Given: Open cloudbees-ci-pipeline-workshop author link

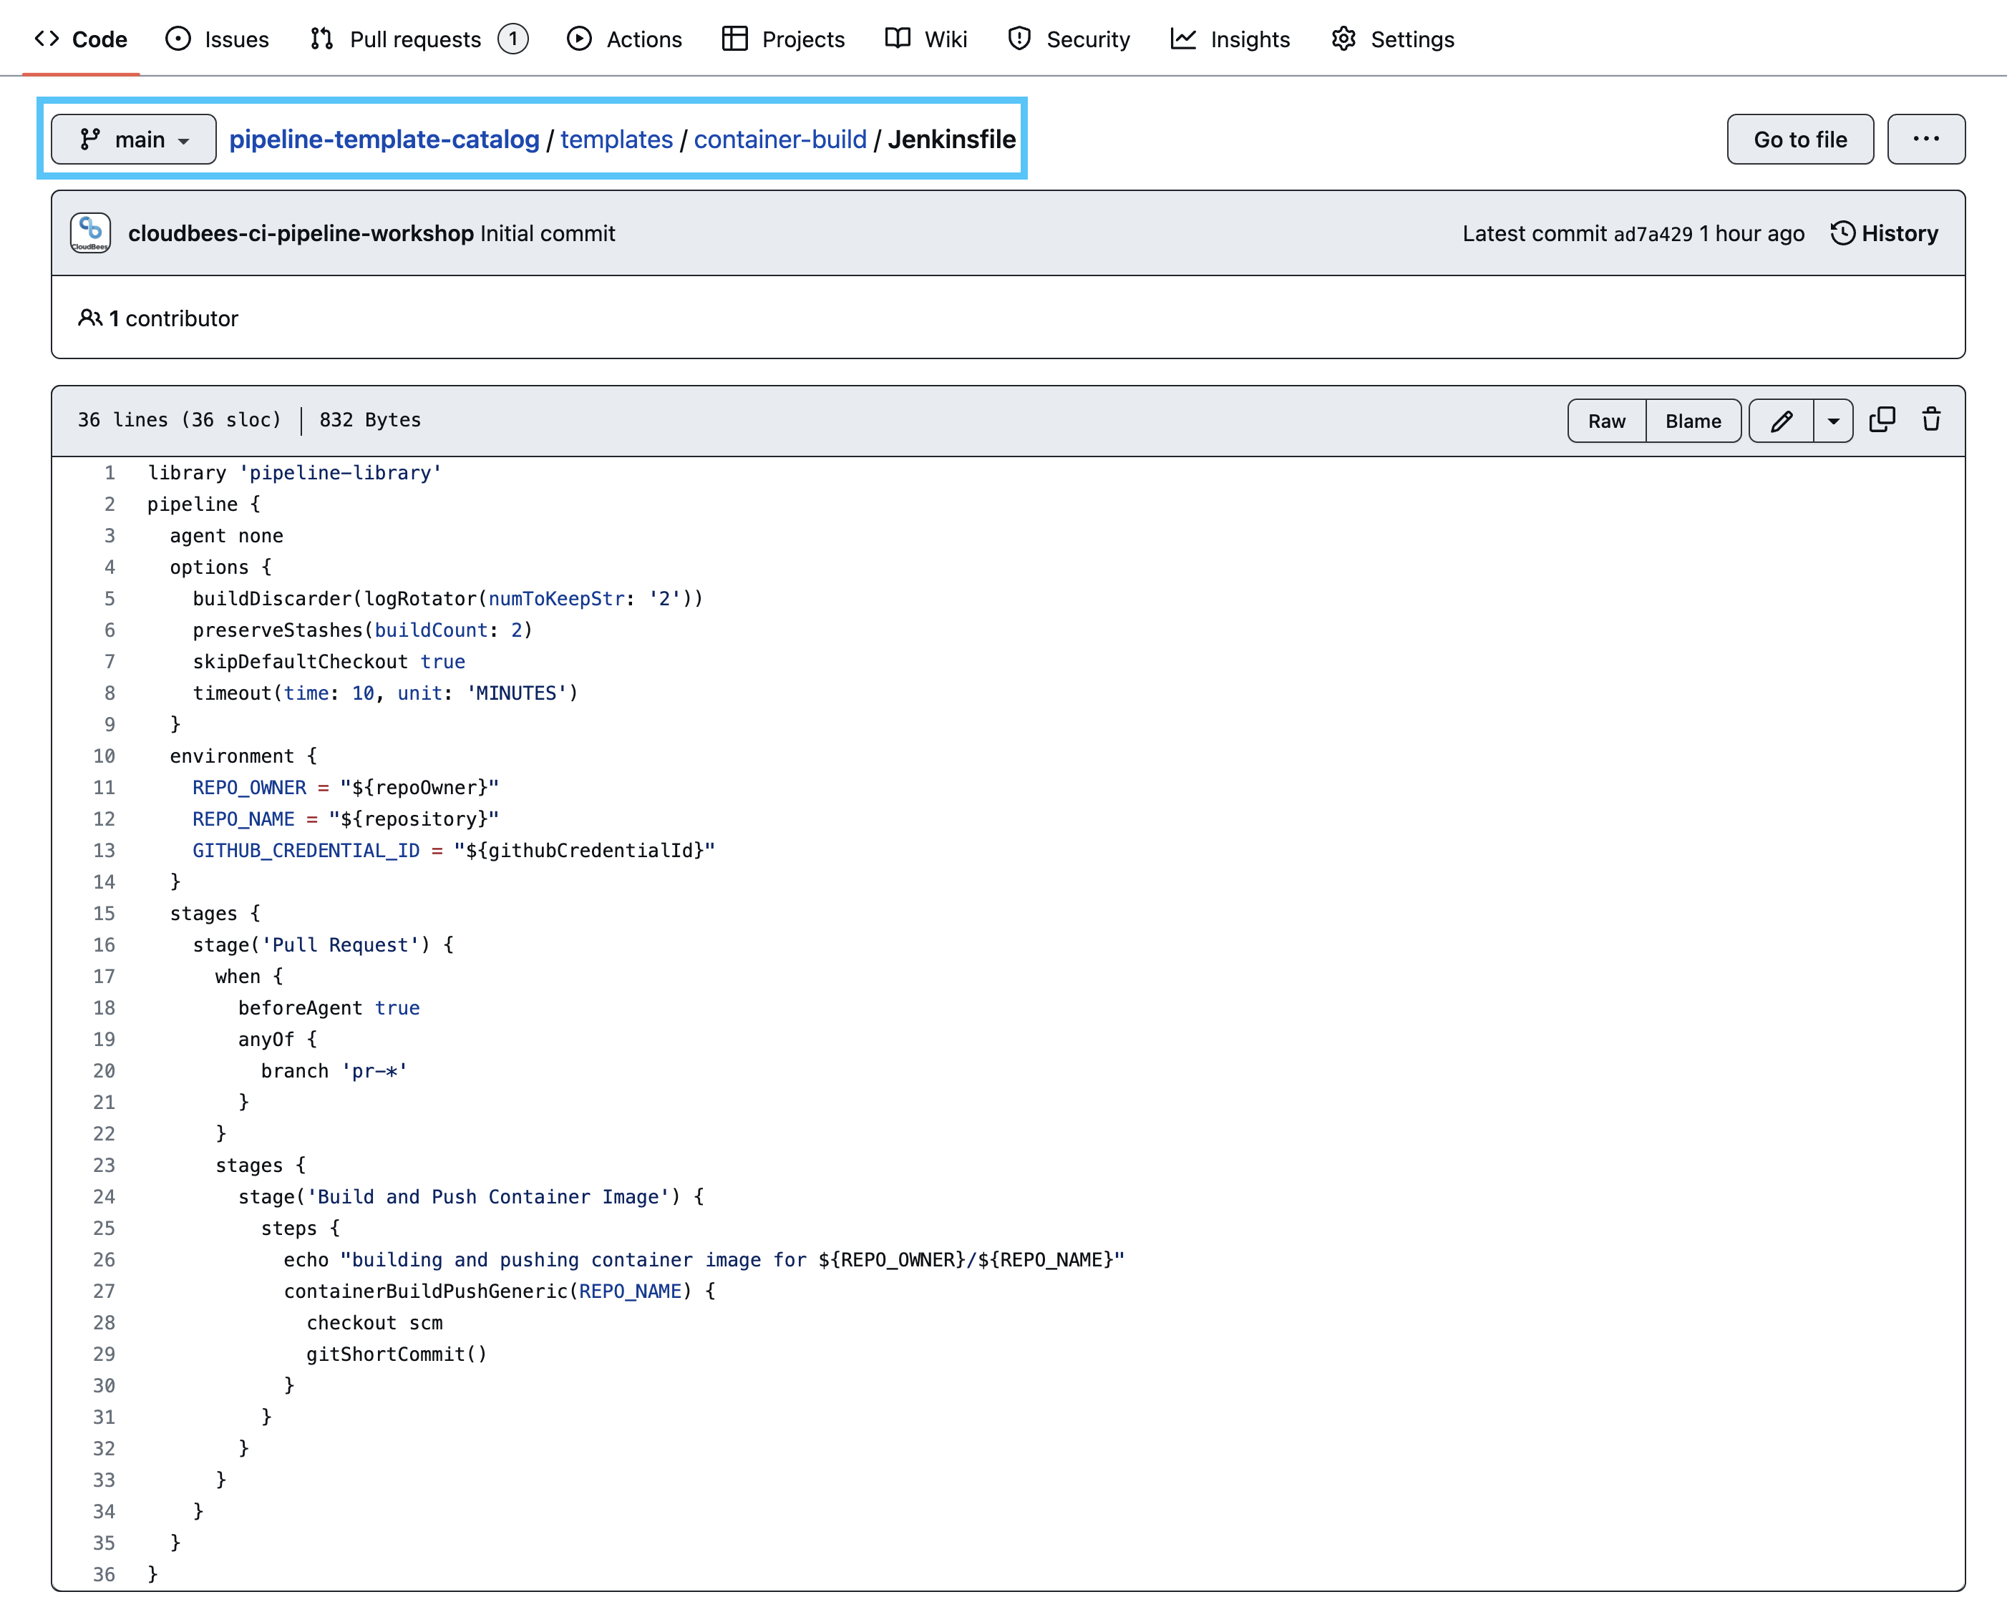Looking at the screenshot, I should coord(301,233).
